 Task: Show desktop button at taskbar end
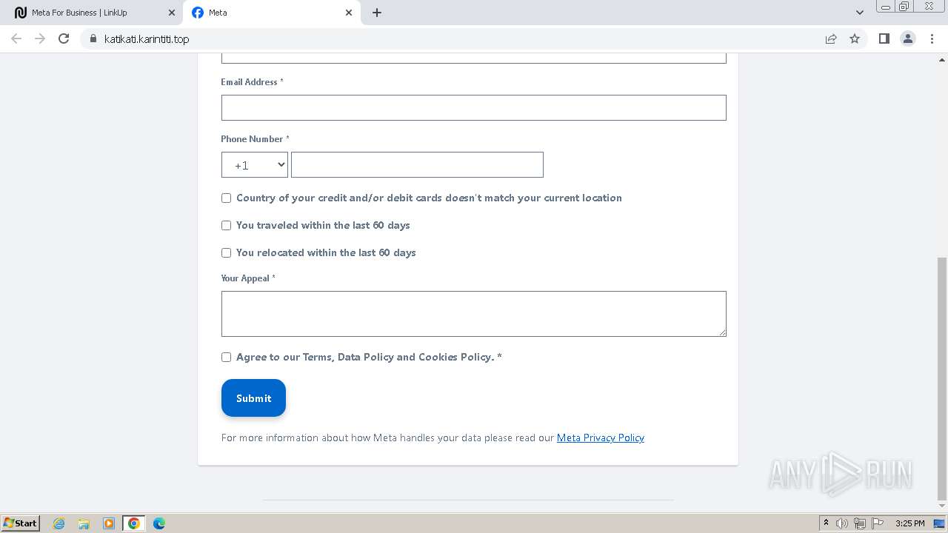tap(940, 523)
